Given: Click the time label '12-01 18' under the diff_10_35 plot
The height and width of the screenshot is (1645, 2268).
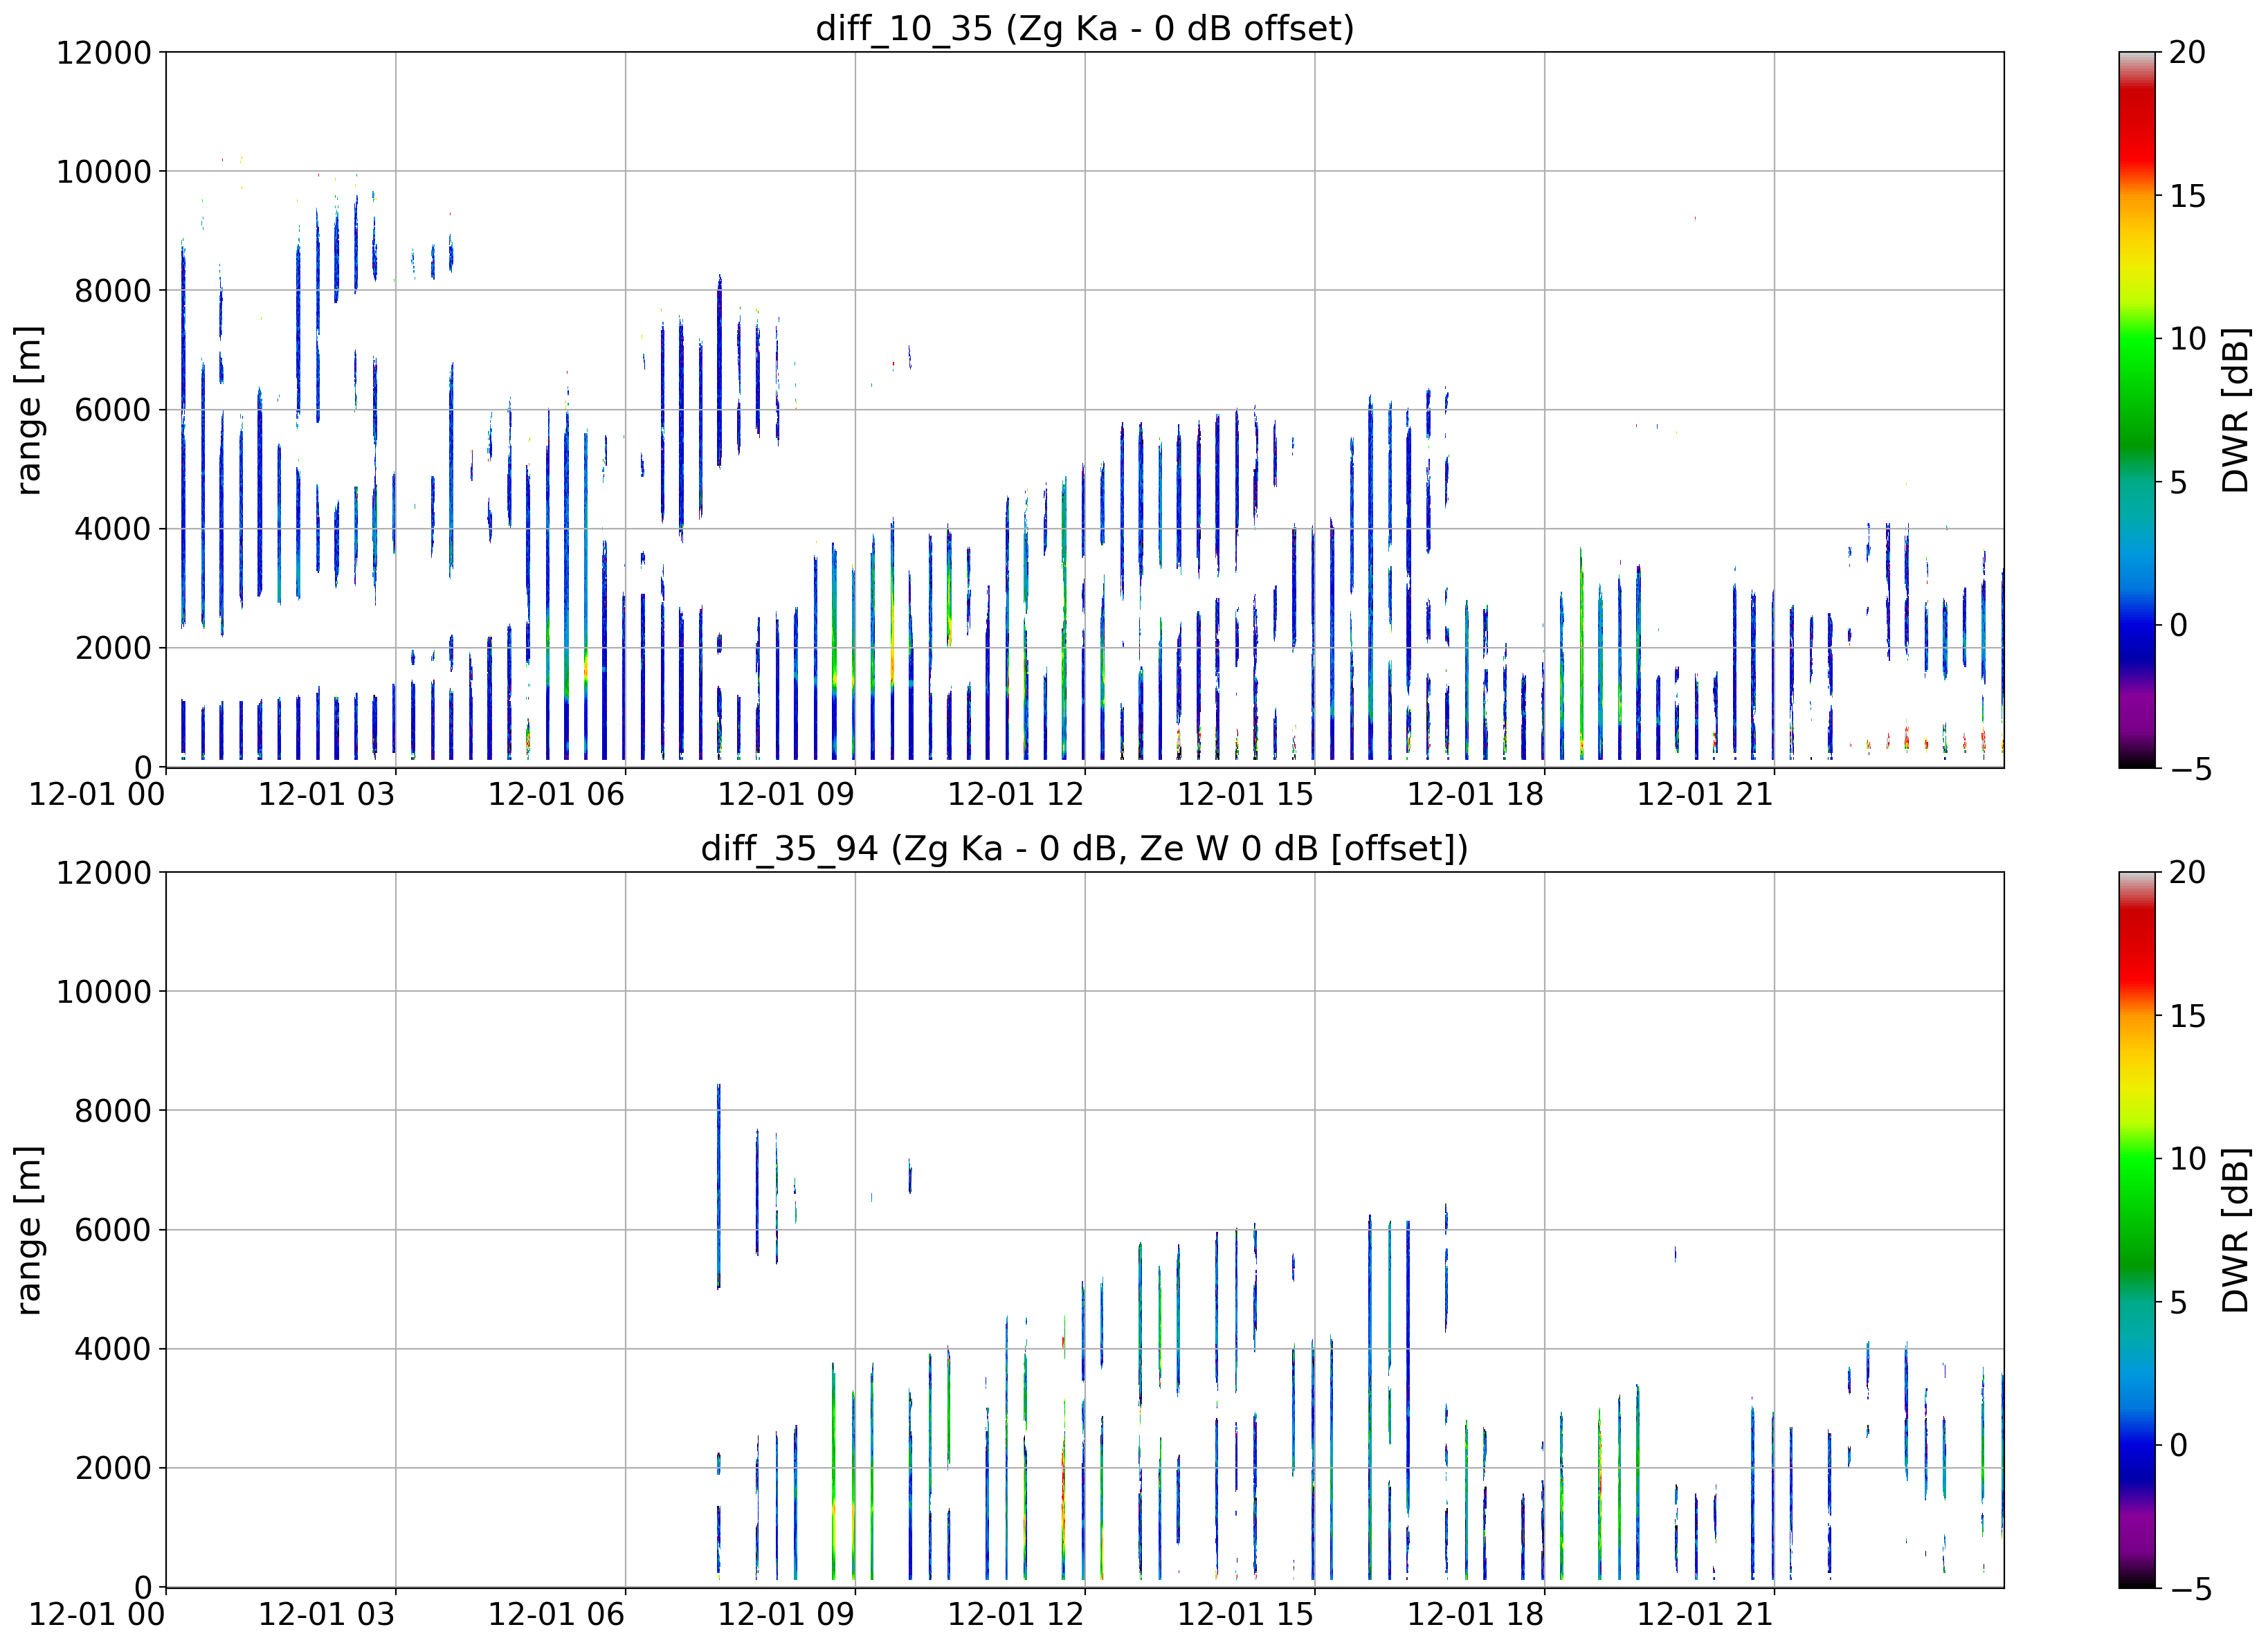Looking at the screenshot, I should tap(1476, 795).
